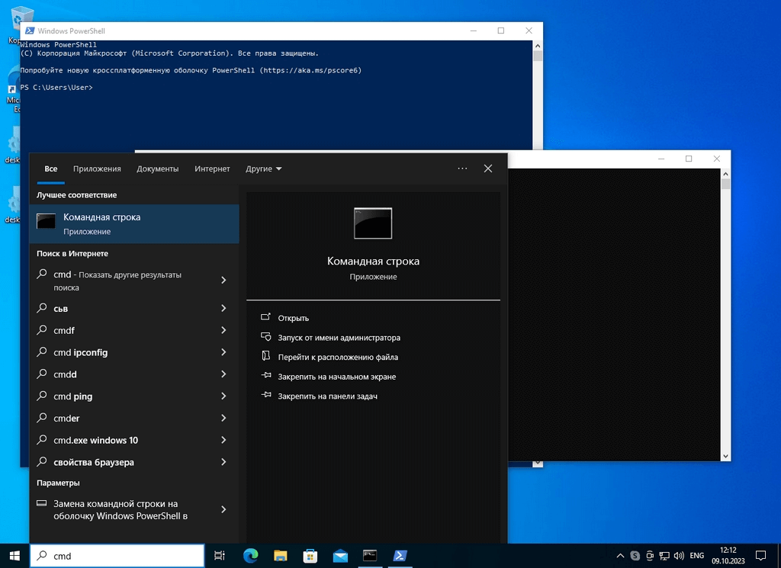Click the cmd search input field
The height and width of the screenshot is (568, 781).
[117, 556]
